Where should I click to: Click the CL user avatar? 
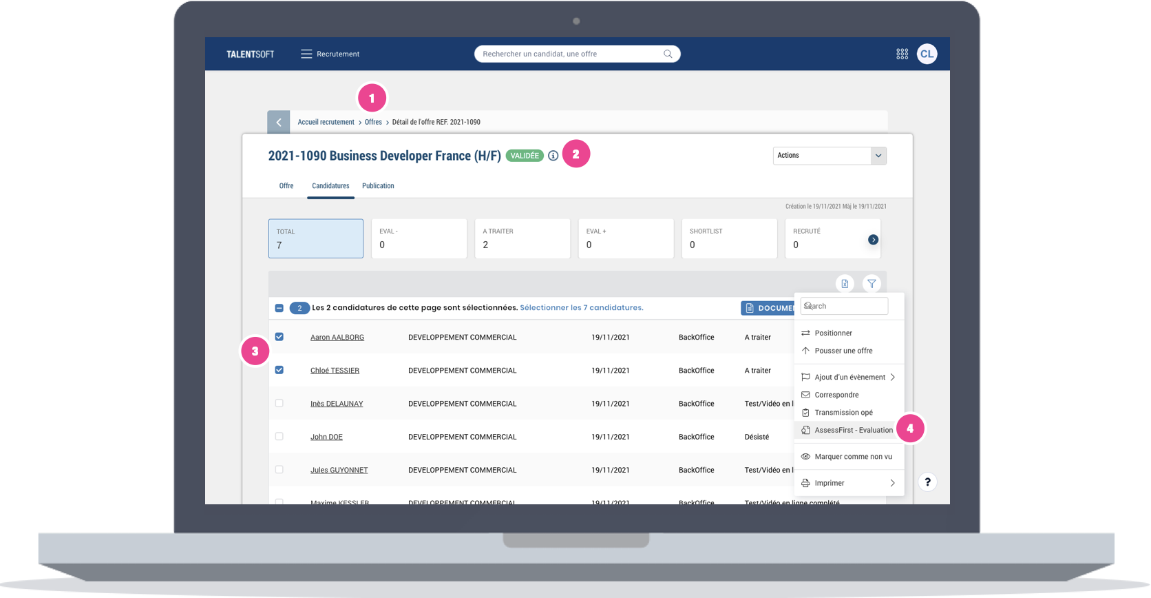coord(927,54)
